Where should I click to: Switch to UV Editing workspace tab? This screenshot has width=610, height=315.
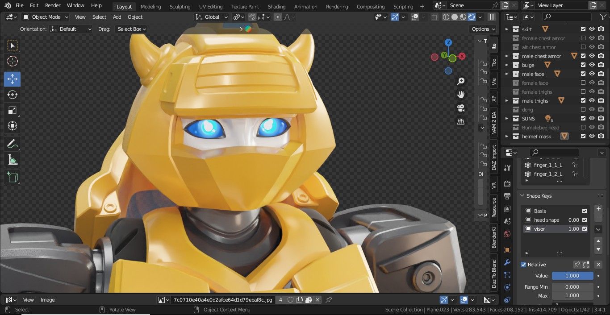point(211,6)
